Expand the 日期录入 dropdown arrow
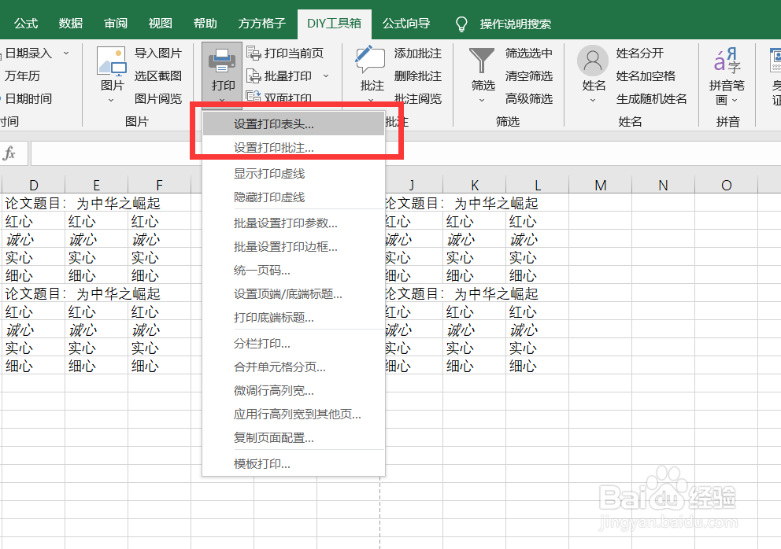Viewport: 781px width, 549px height. coord(65,53)
